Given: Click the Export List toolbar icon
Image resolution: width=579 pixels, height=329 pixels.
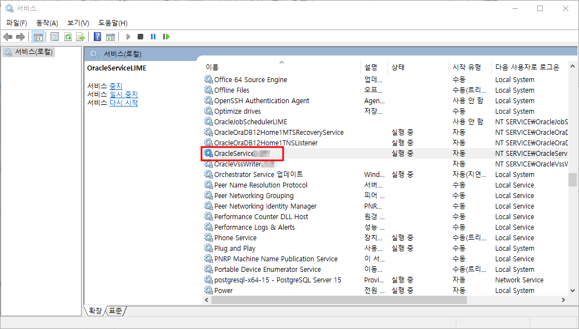Looking at the screenshot, I should point(80,37).
